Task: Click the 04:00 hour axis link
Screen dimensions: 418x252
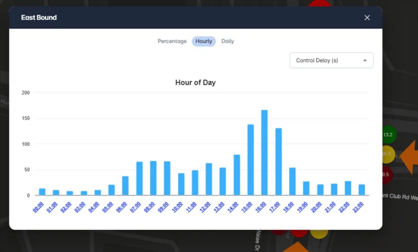Action: tap(94, 207)
